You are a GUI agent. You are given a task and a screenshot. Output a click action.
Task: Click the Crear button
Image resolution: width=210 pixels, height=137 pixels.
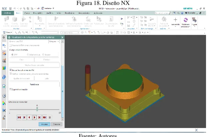[22, 59]
